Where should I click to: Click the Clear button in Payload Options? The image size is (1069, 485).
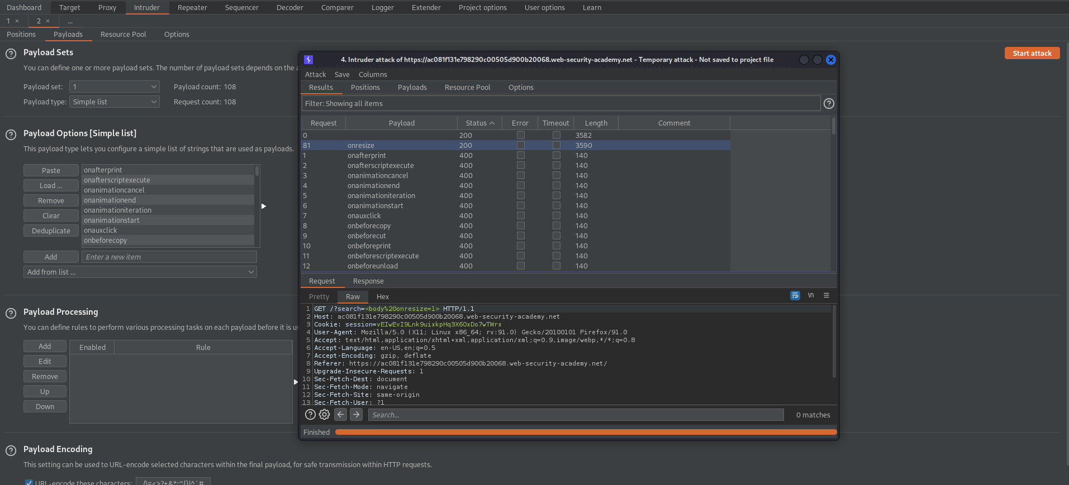click(x=51, y=216)
